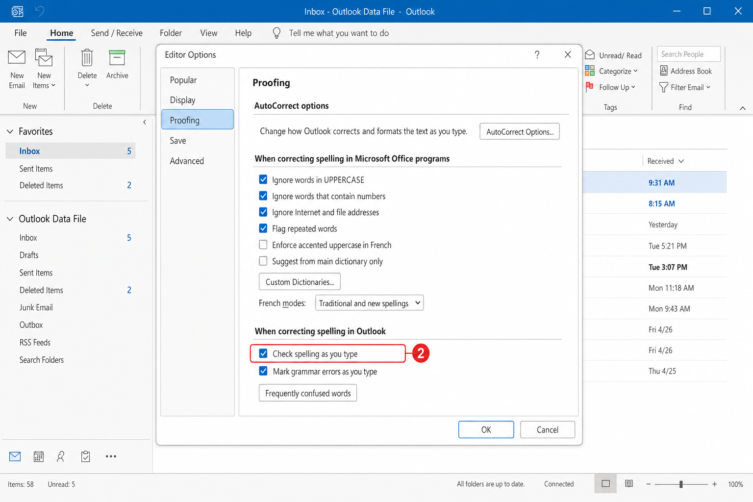This screenshot has width=753, height=502.
Task: Click the Editor Options help question mark
Action: pyautogui.click(x=537, y=54)
